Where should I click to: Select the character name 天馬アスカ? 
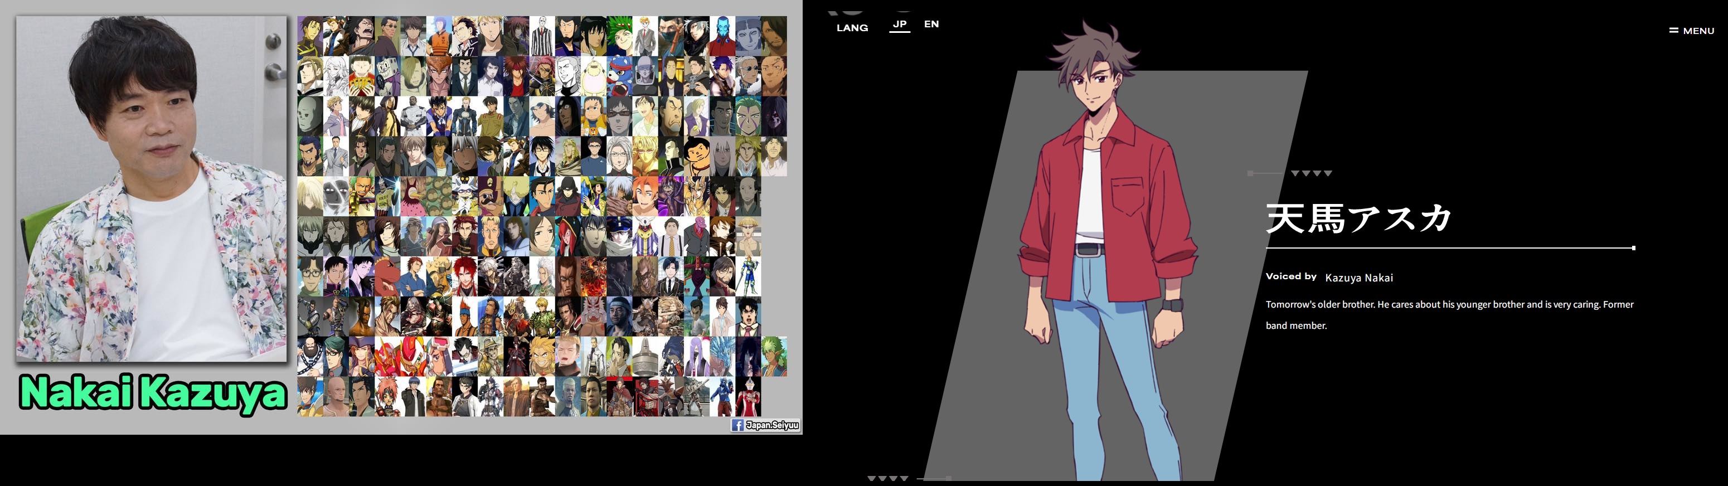coord(1358,218)
